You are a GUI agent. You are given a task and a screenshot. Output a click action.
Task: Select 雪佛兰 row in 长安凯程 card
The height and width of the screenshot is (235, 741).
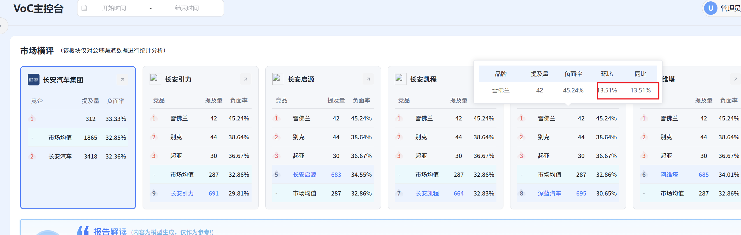tap(445, 118)
